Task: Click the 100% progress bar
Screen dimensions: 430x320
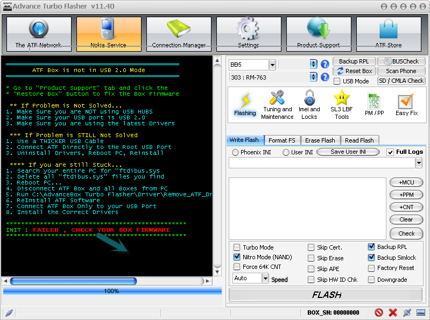Action: 112,291
